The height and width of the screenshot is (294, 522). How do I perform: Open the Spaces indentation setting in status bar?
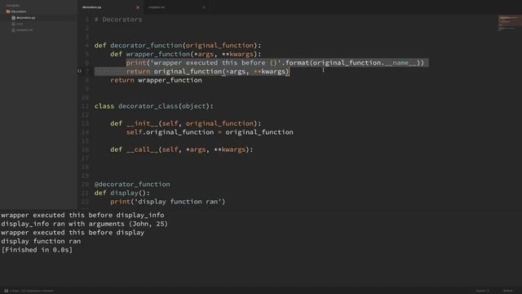(482, 291)
